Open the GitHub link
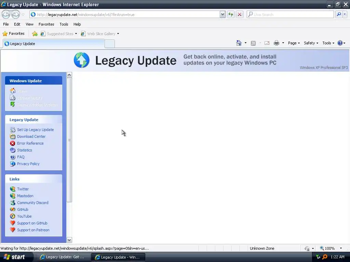The image size is (350, 262). (x=23, y=209)
